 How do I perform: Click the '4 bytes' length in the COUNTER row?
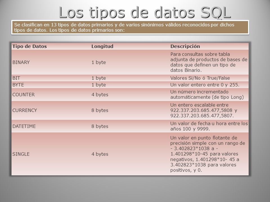[100, 95]
